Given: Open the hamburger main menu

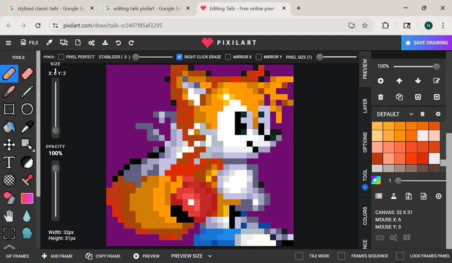Looking at the screenshot, I should pyautogui.click(x=9, y=43).
